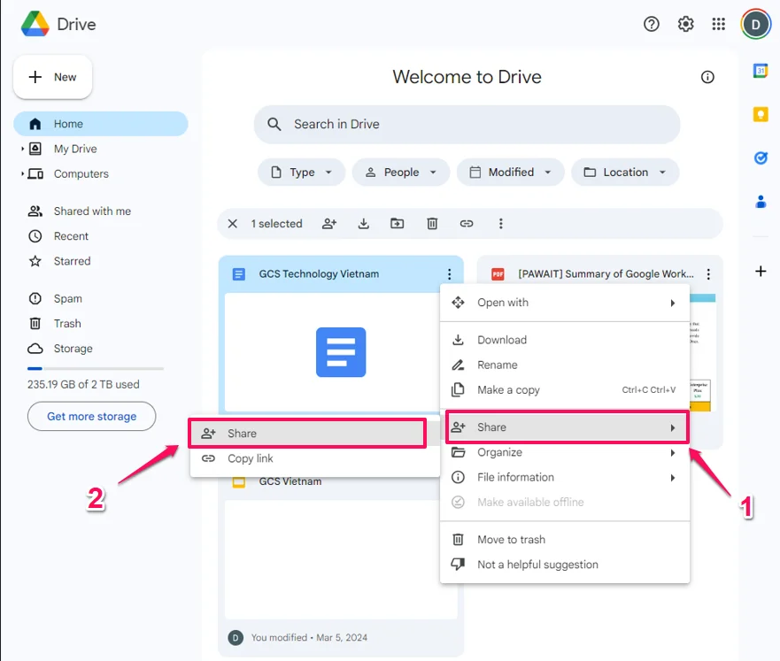
Task: Click the move-to-folder icon in selection toolbar
Action: click(398, 224)
